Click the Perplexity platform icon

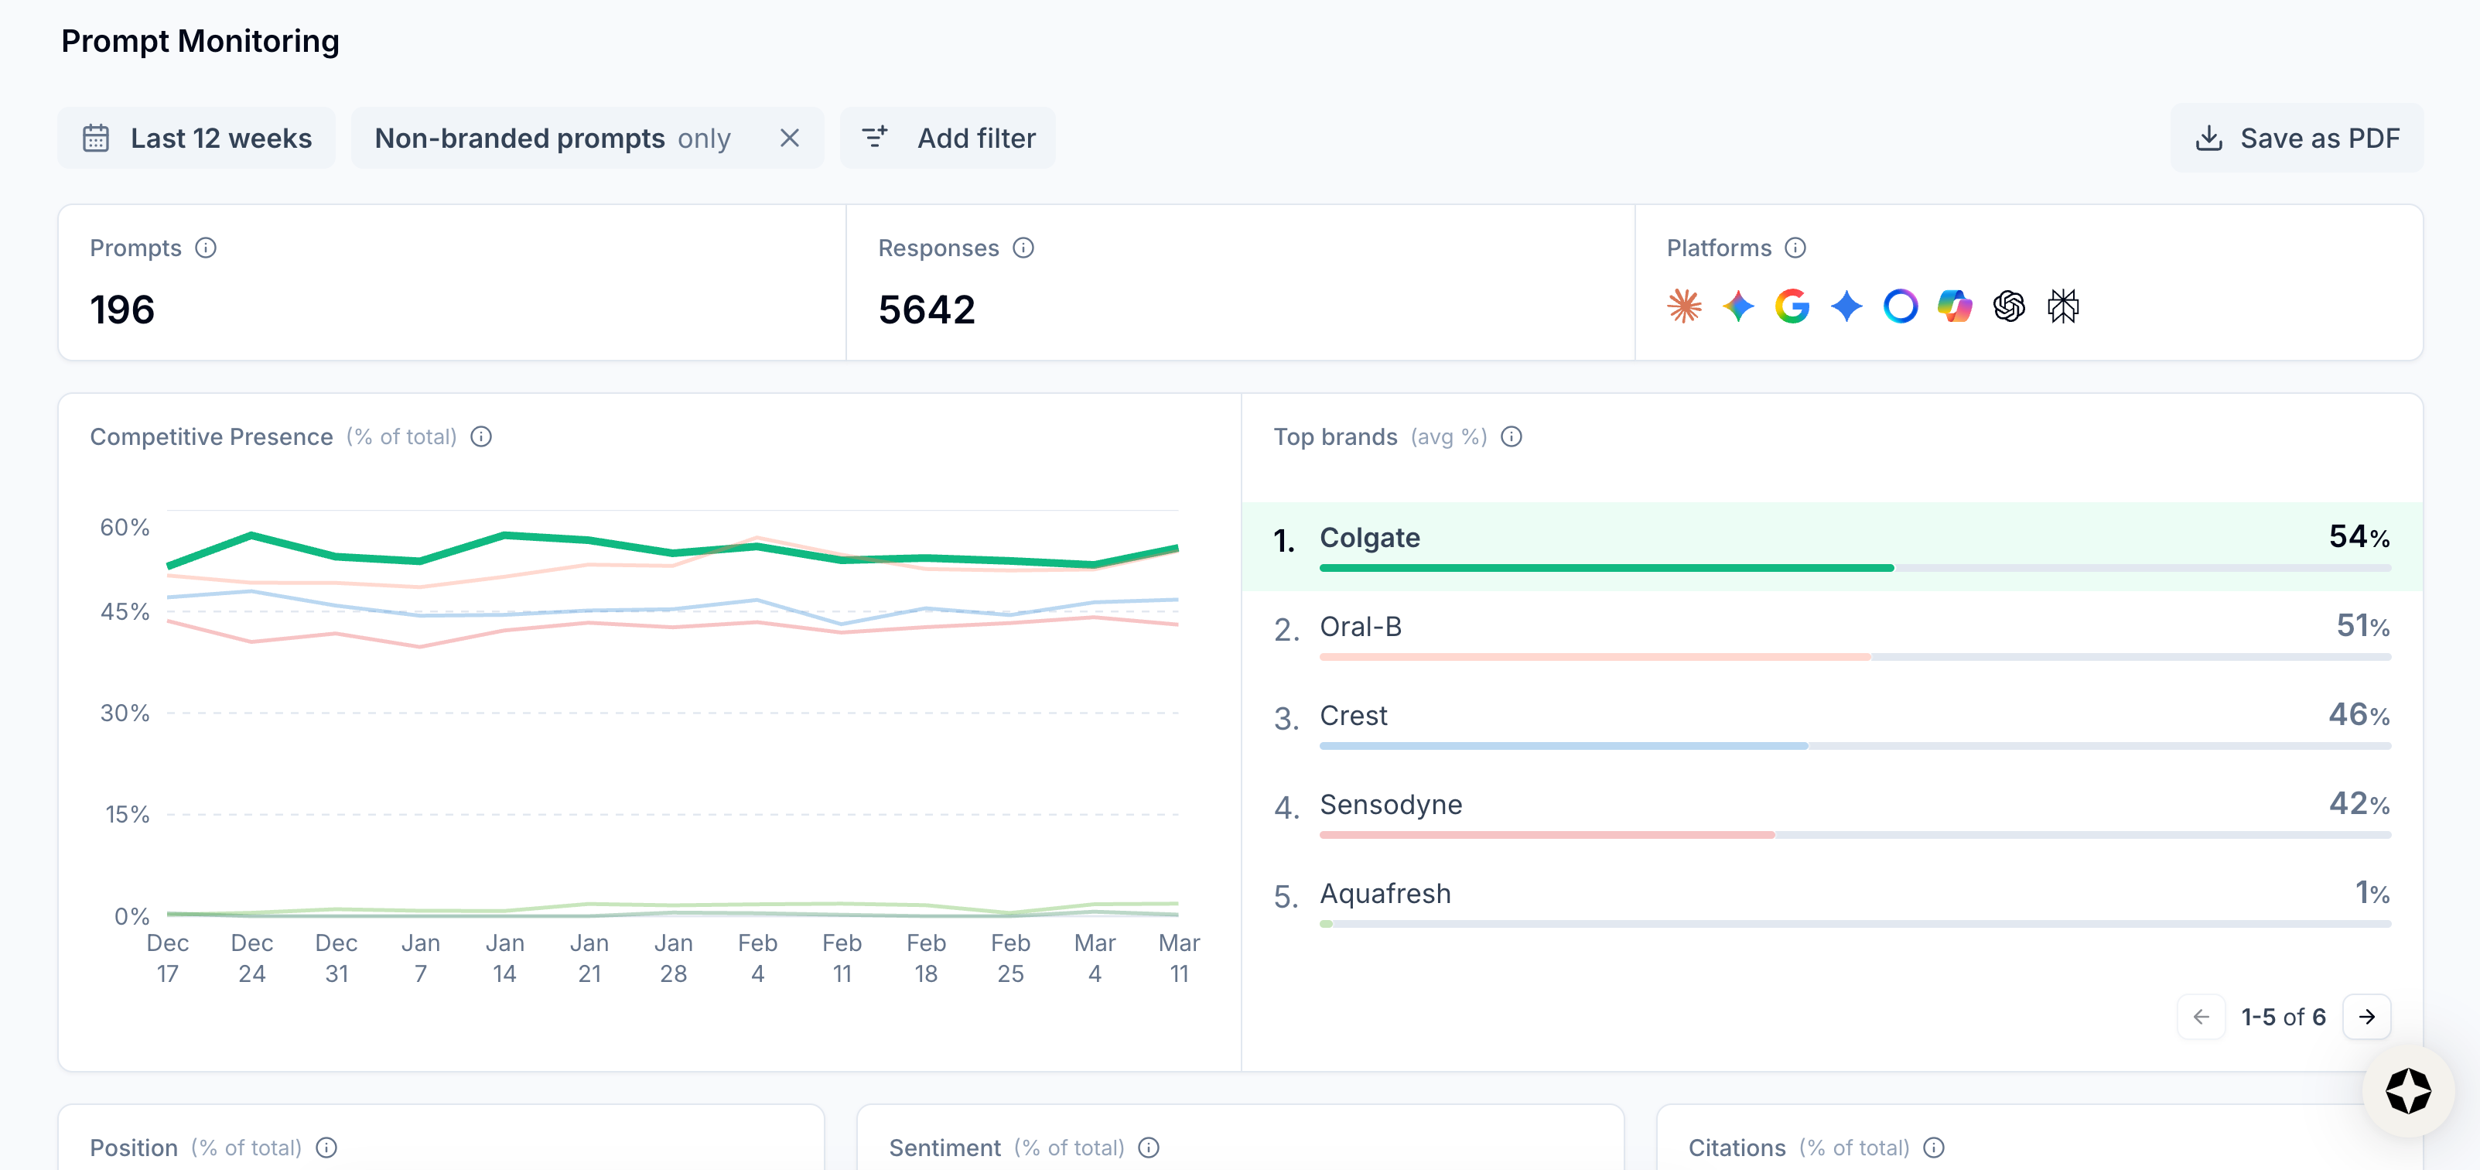(x=2063, y=306)
